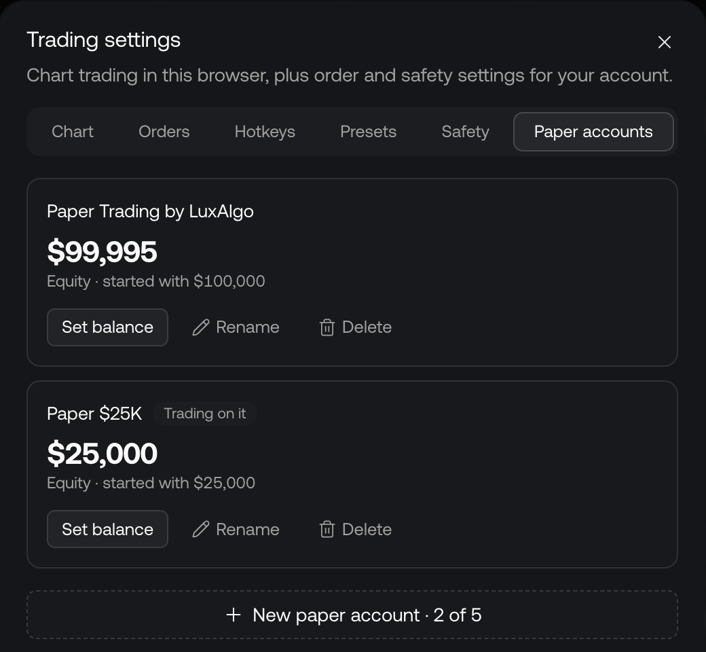The height and width of the screenshot is (652, 706).
Task: Click the Rename label in Paper $25K card
Action: pyautogui.click(x=248, y=529)
